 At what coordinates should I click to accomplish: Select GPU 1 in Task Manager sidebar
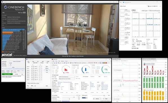(x=125, y=43)
